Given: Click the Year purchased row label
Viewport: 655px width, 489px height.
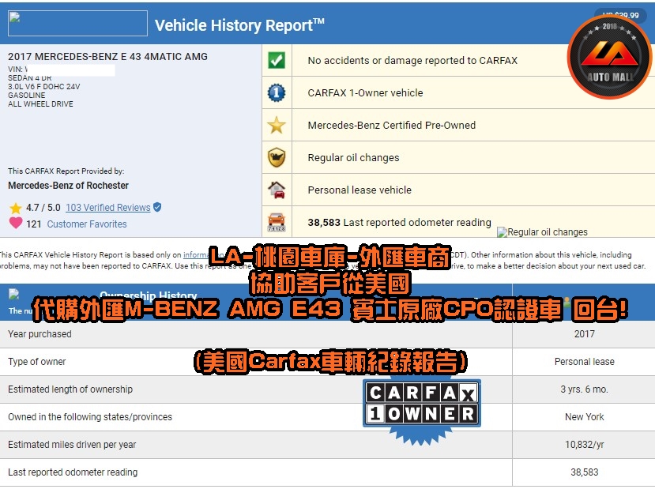Looking at the screenshot, I should (x=40, y=334).
